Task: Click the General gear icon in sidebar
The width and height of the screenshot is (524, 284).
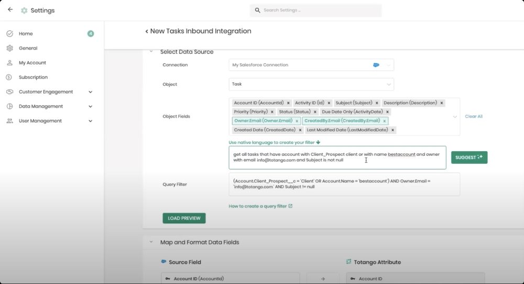Action: point(9,48)
